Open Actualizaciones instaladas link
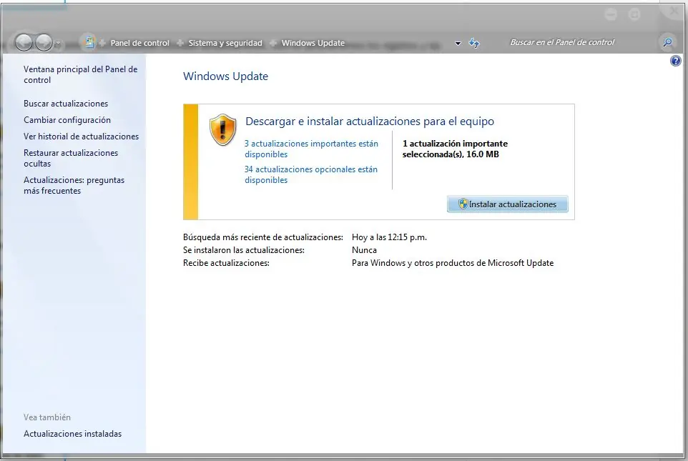The width and height of the screenshot is (688, 461). pyautogui.click(x=72, y=433)
